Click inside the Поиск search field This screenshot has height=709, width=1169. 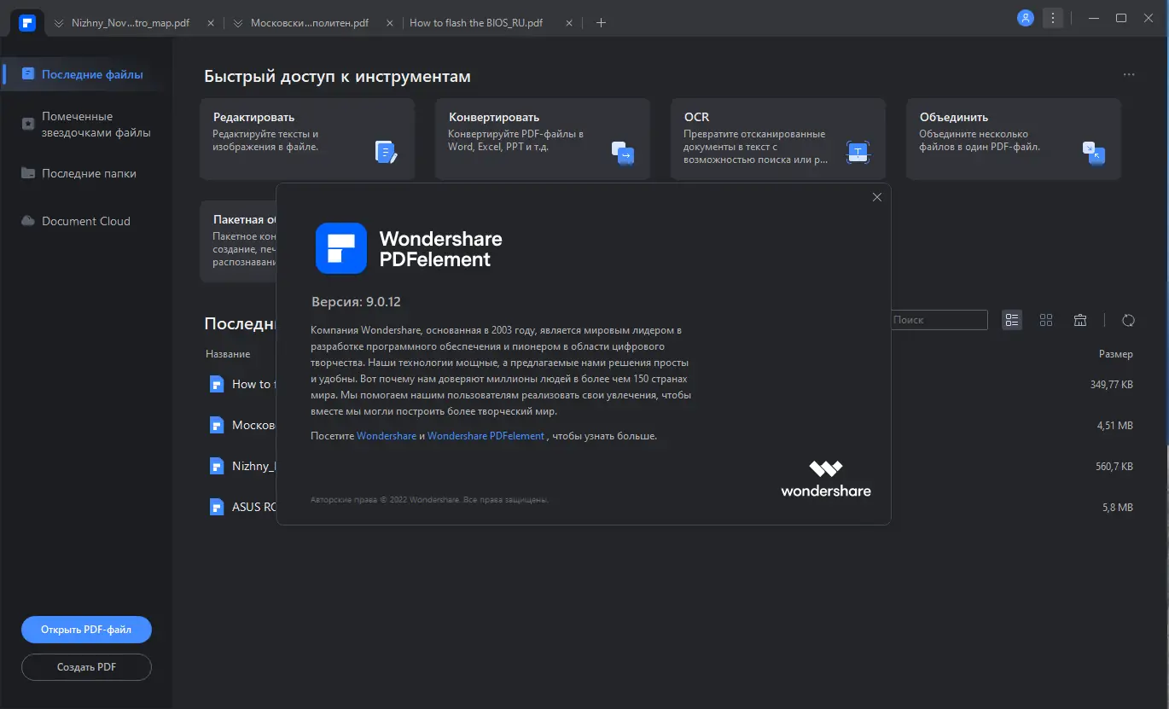(x=939, y=319)
